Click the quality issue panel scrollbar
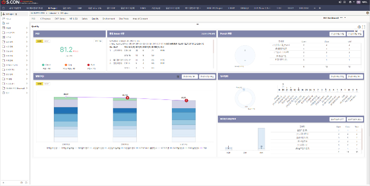This screenshot has width=370, height=186. pyautogui.click(x=213, y=46)
